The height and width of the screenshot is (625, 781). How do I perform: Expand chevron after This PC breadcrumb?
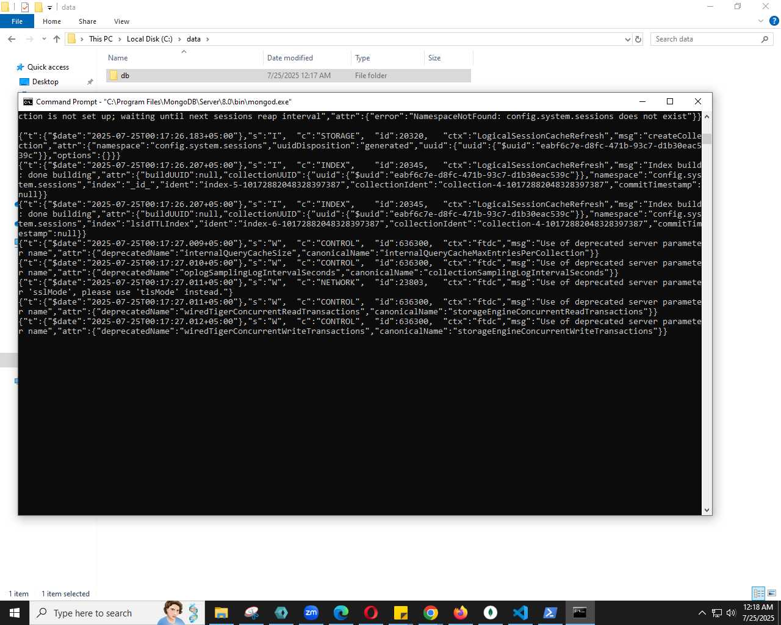point(120,39)
